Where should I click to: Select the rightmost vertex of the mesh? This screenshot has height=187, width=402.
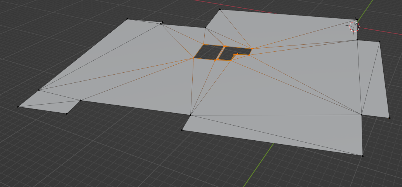(x=390, y=118)
